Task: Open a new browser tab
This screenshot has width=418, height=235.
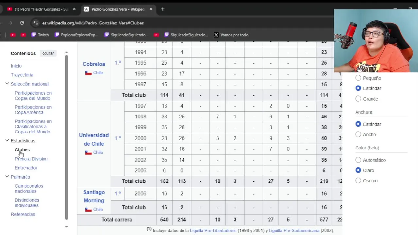Action: point(163,9)
